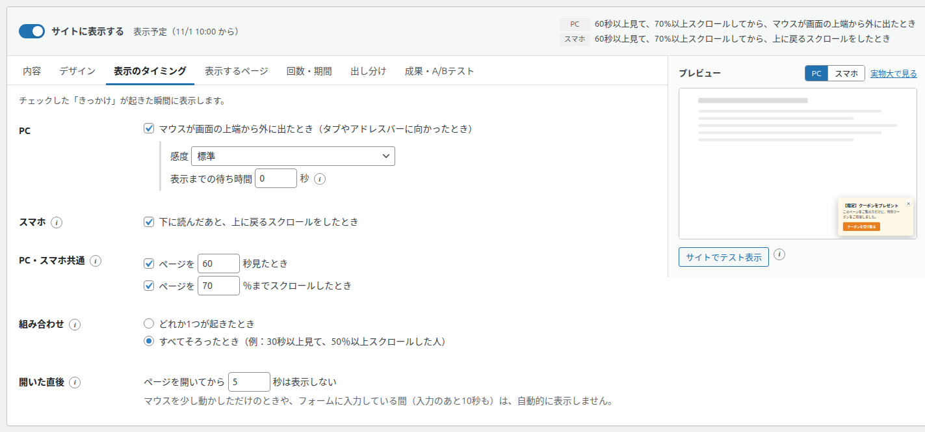This screenshot has height=432, width=925.
Task: Close the coupon popup in the preview
Action: point(908,204)
